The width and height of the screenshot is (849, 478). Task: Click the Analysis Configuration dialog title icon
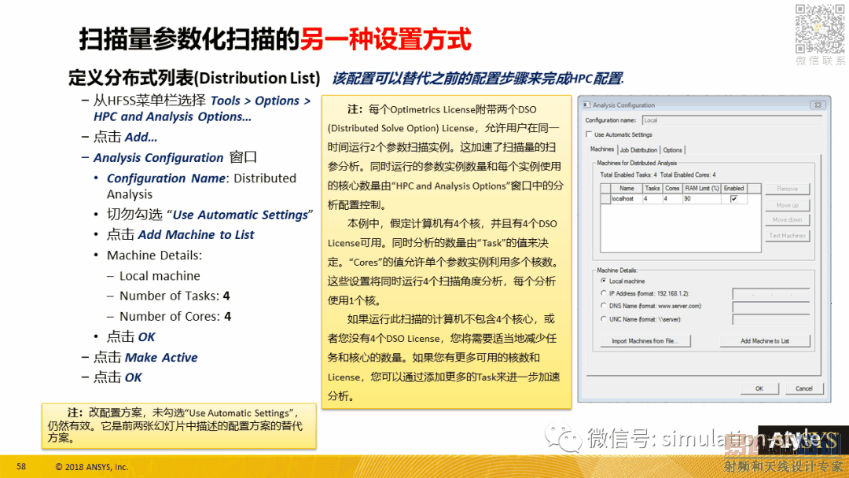pos(586,105)
